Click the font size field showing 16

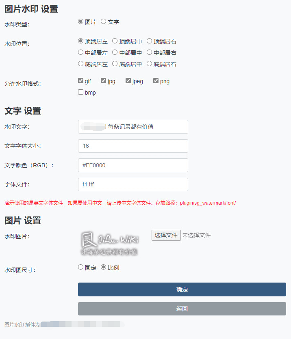click(133, 146)
